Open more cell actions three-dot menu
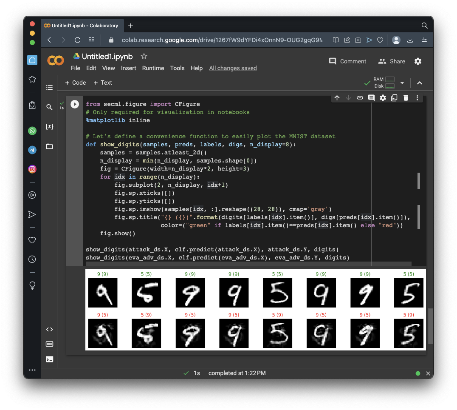Image resolution: width=457 pixels, height=410 pixels. click(x=417, y=98)
